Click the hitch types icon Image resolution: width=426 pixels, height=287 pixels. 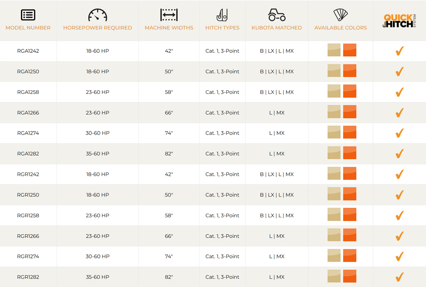[222, 15]
